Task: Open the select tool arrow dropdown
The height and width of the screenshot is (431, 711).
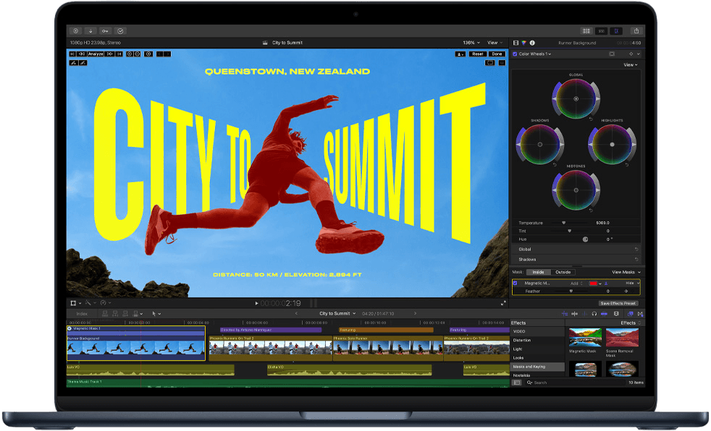Action: 156,313
